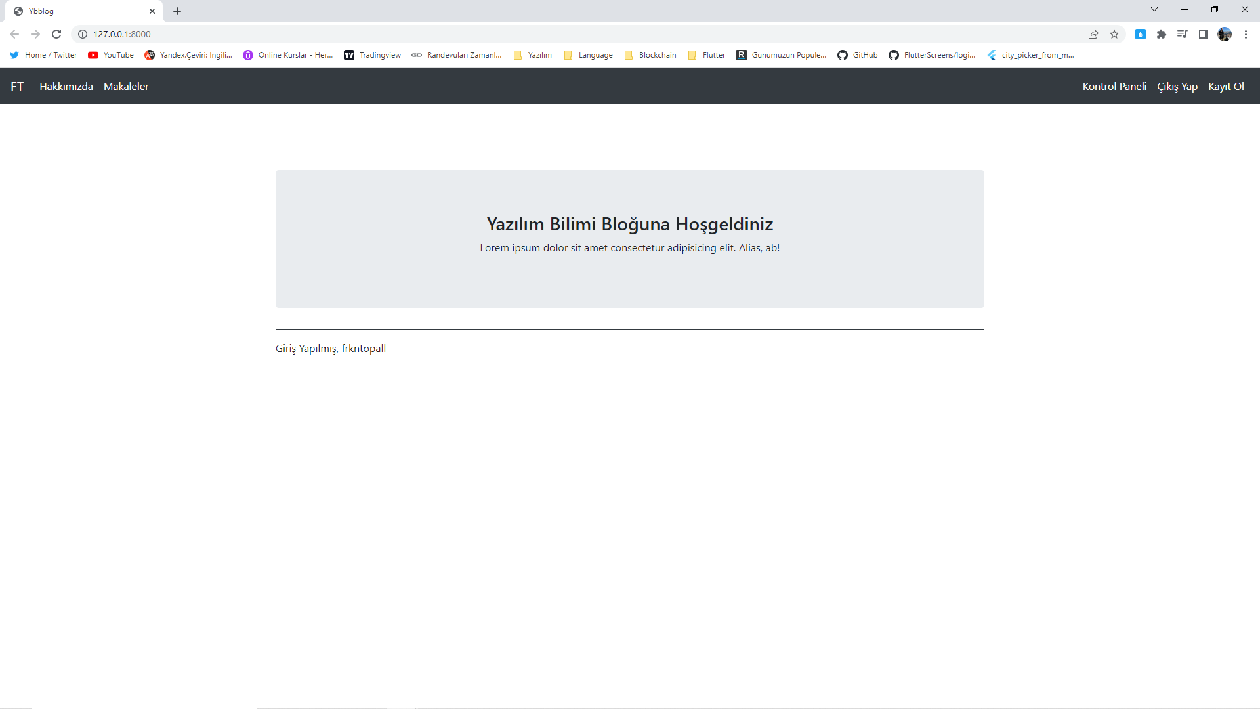Bookmark this page with the star icon
Image resolution: width=1260 pixels, height=709 pixels.
1114,34
